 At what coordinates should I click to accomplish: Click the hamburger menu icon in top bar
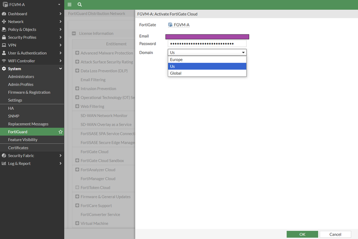70,5
